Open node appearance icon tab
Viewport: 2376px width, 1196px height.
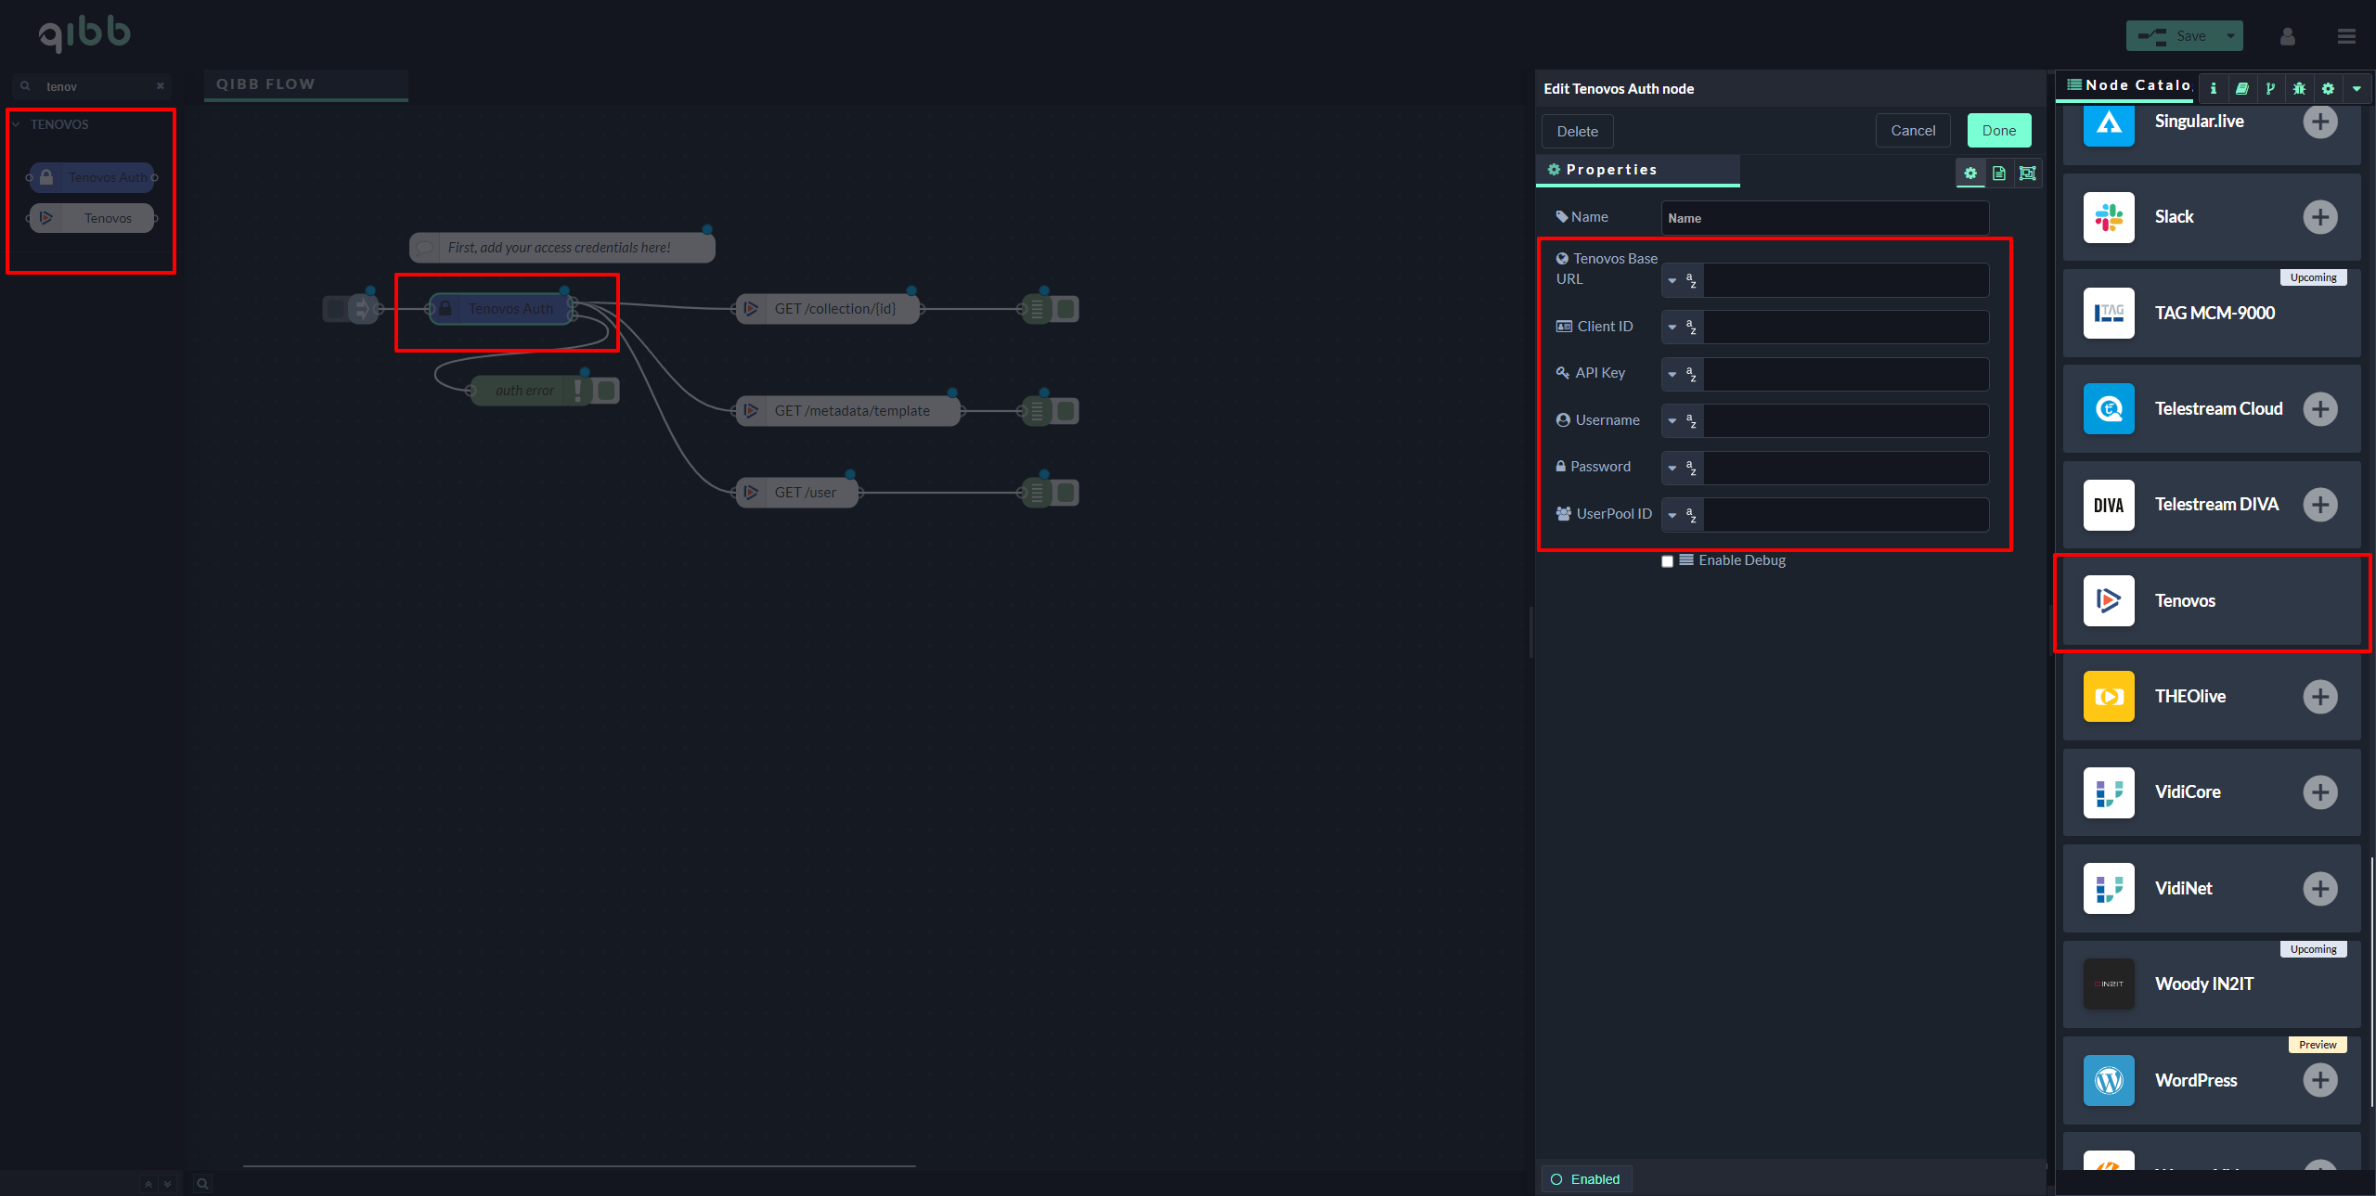(x=2028, y=174)
